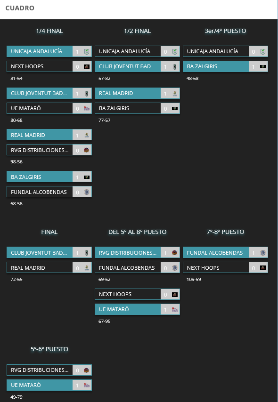Click the RVG Distribuciones logo in 1/4 Final
This screenshot has height=402, width=278.
(87, 150)
